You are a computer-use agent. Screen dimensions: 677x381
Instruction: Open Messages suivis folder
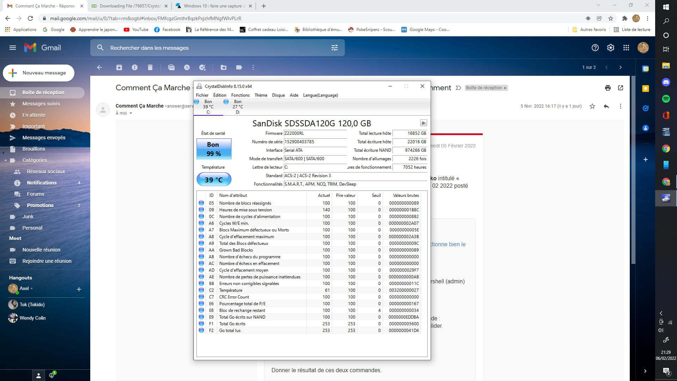tap(42, 104)
